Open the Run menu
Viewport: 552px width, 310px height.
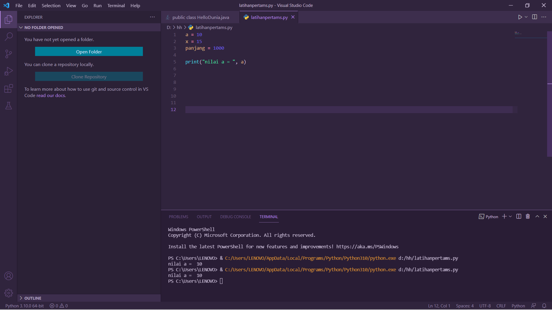97,5
